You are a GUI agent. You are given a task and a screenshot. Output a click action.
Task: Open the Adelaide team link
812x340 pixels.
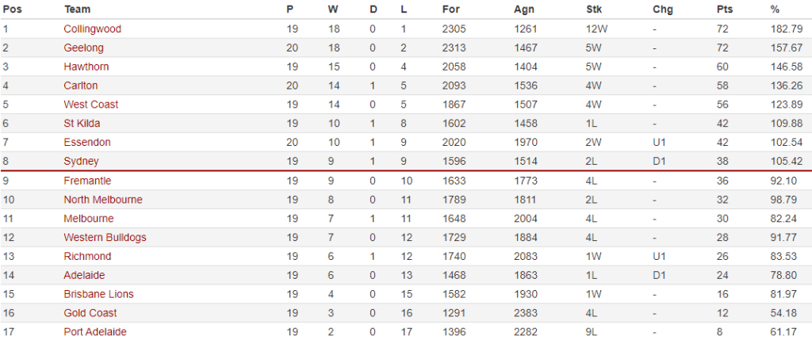pos(84,275)
